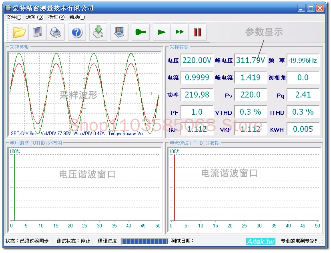Screen dimensions: 331x253
Task: Close the application window
Action: click(x=320, y=8)
